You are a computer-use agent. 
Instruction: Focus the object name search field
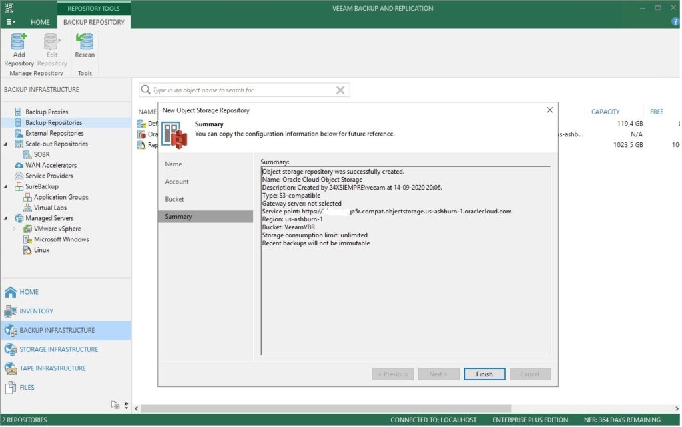244,90
